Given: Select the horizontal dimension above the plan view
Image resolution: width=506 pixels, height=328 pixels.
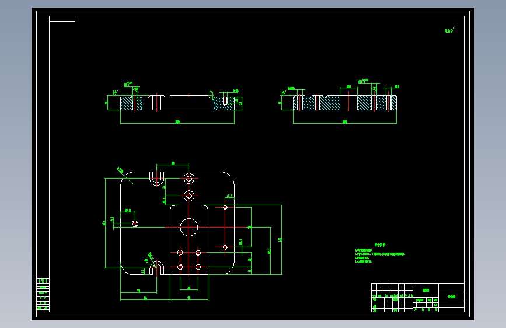Looking at the screenshot, I should [x=173, y=163].
